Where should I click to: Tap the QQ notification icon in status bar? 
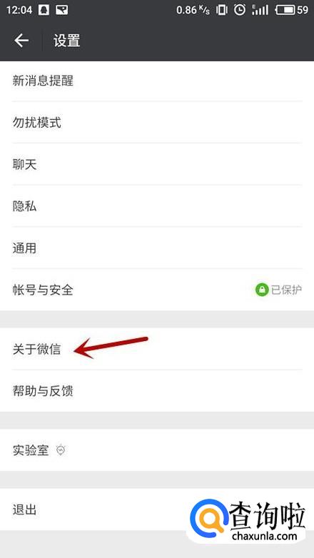click(44, 10)
